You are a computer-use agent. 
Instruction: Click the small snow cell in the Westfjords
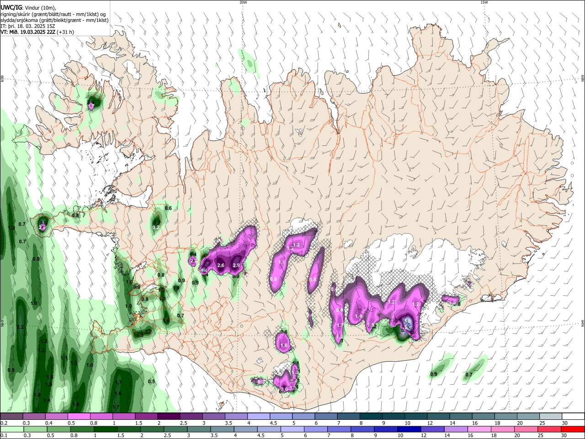coord(91,106)
